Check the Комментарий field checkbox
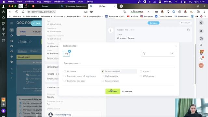 103,81
